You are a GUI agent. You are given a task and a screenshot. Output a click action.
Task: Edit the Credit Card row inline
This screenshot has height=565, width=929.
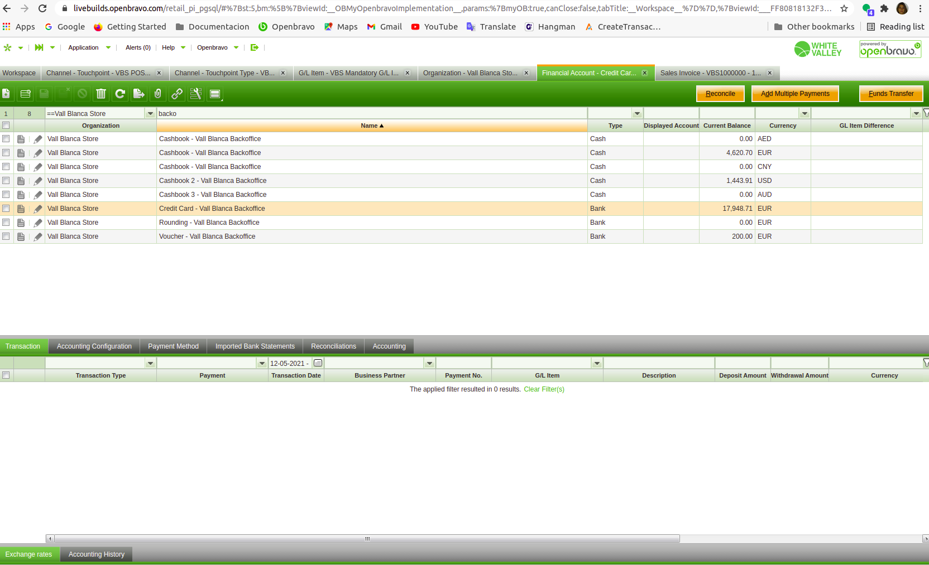[x=38, y=209]
